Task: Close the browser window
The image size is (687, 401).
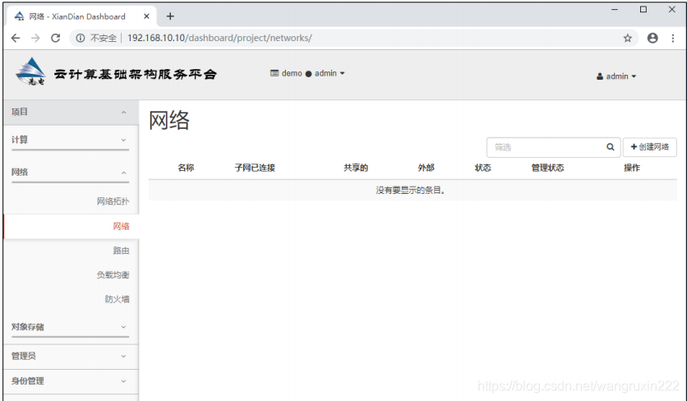Action: coord(671,9)
